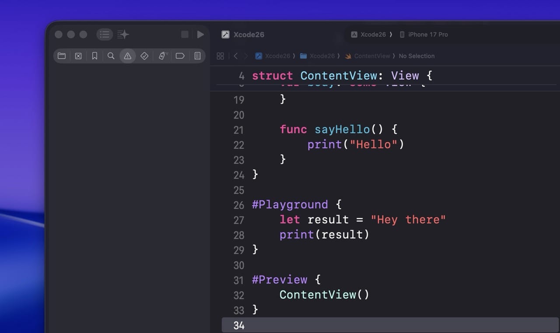Click line number 31 in gutter
The width and height of the screenshot is (560, 333).
click(239, 280)
